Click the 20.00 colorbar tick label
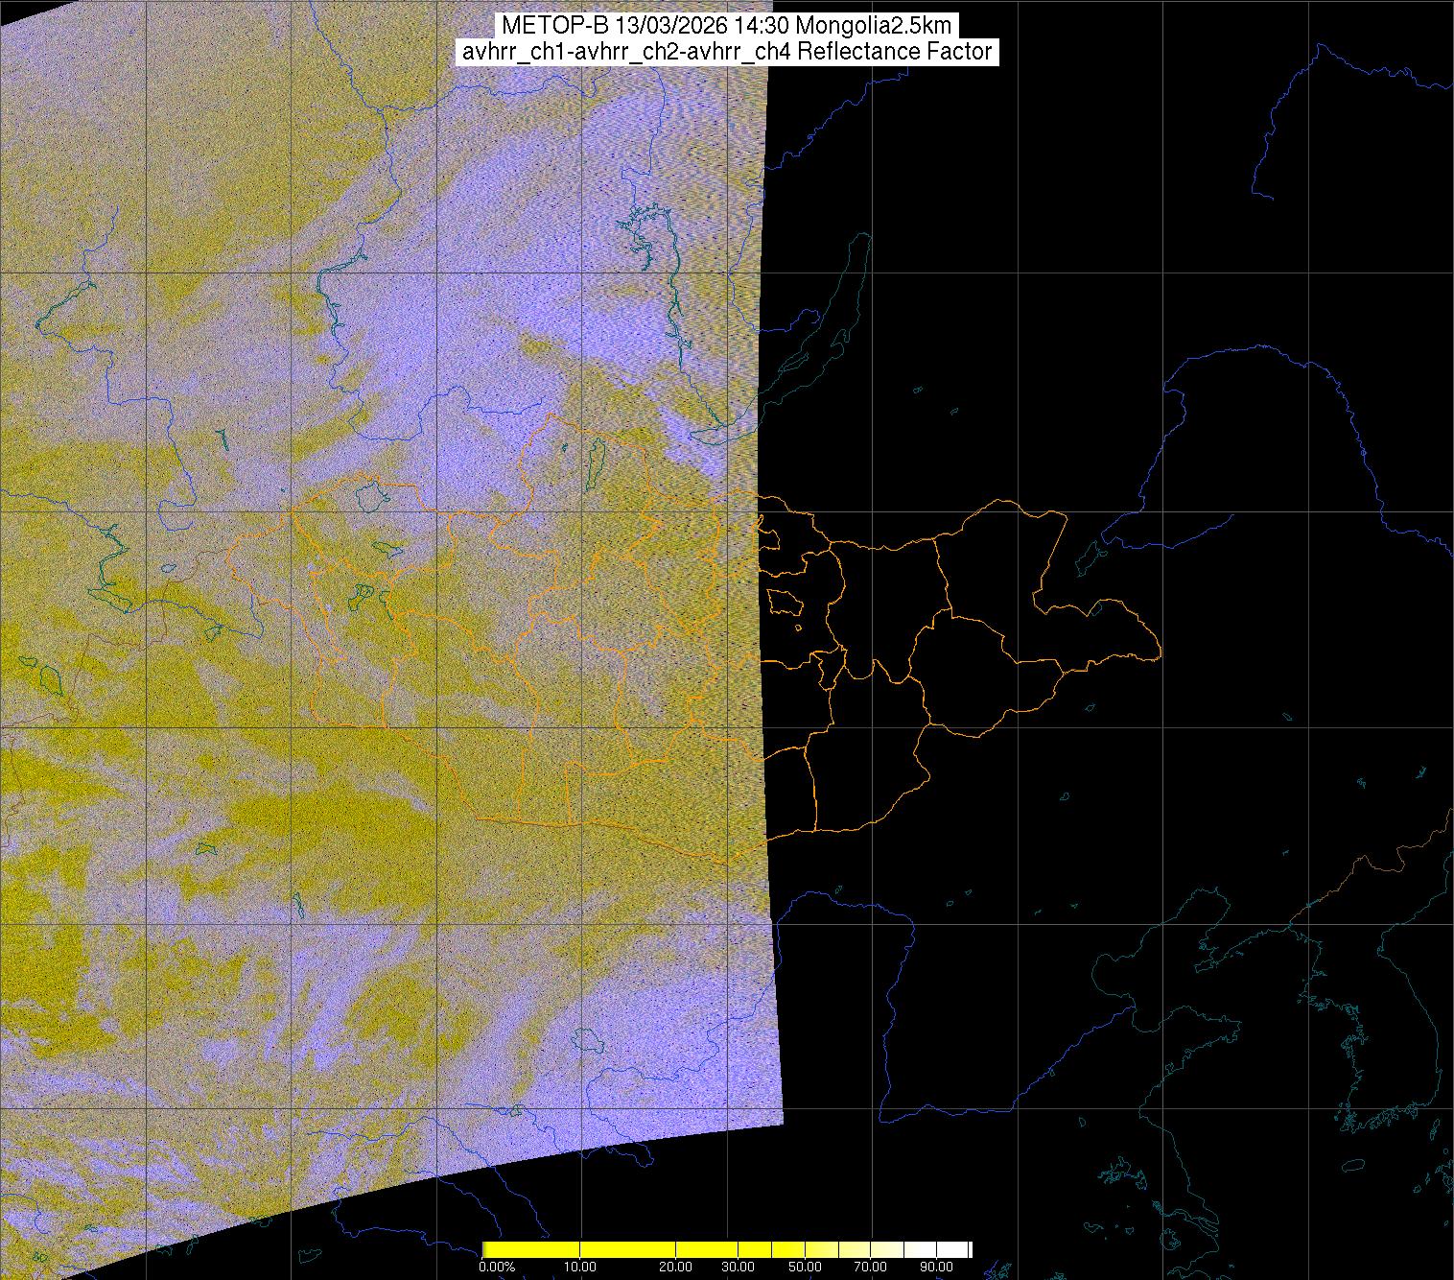1454x1280 pixels. (677, 1267)
